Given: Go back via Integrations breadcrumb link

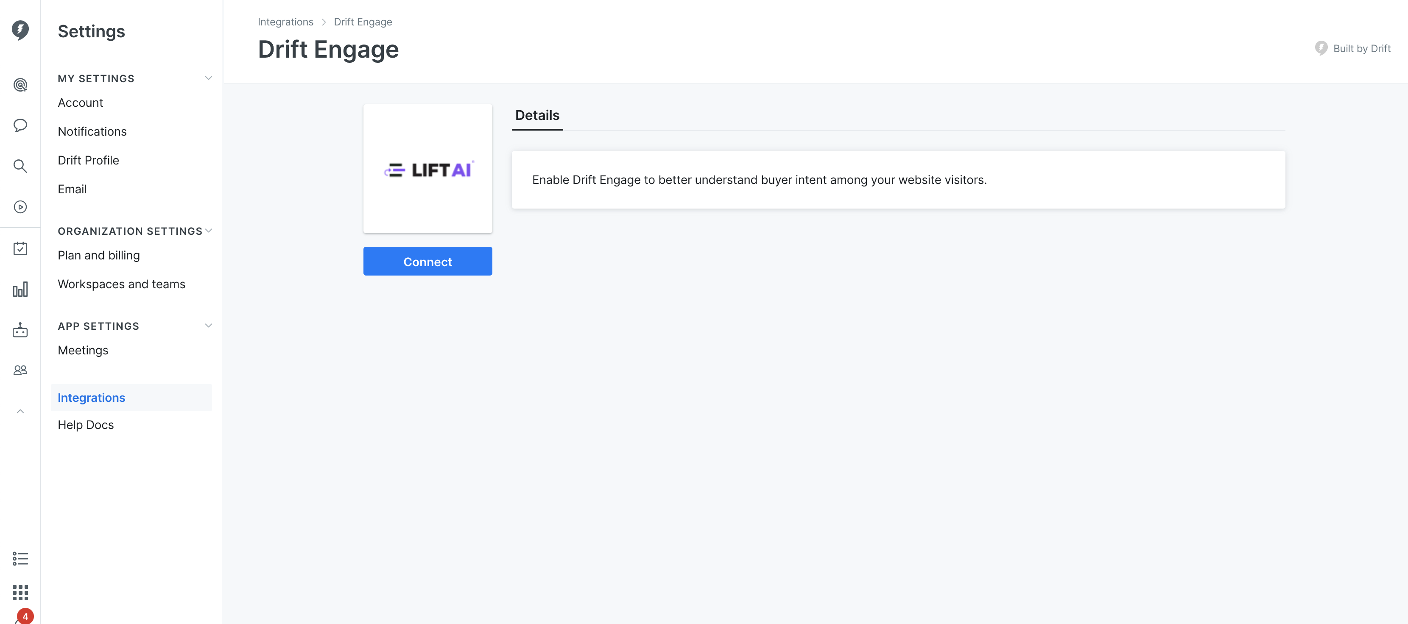Looking at the screenshot, I should click(285, 22).
